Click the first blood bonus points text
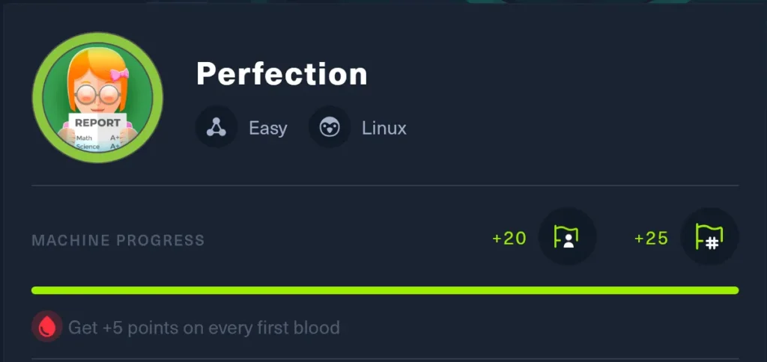Viewport: 767px width, 362px height. point(204,327)
